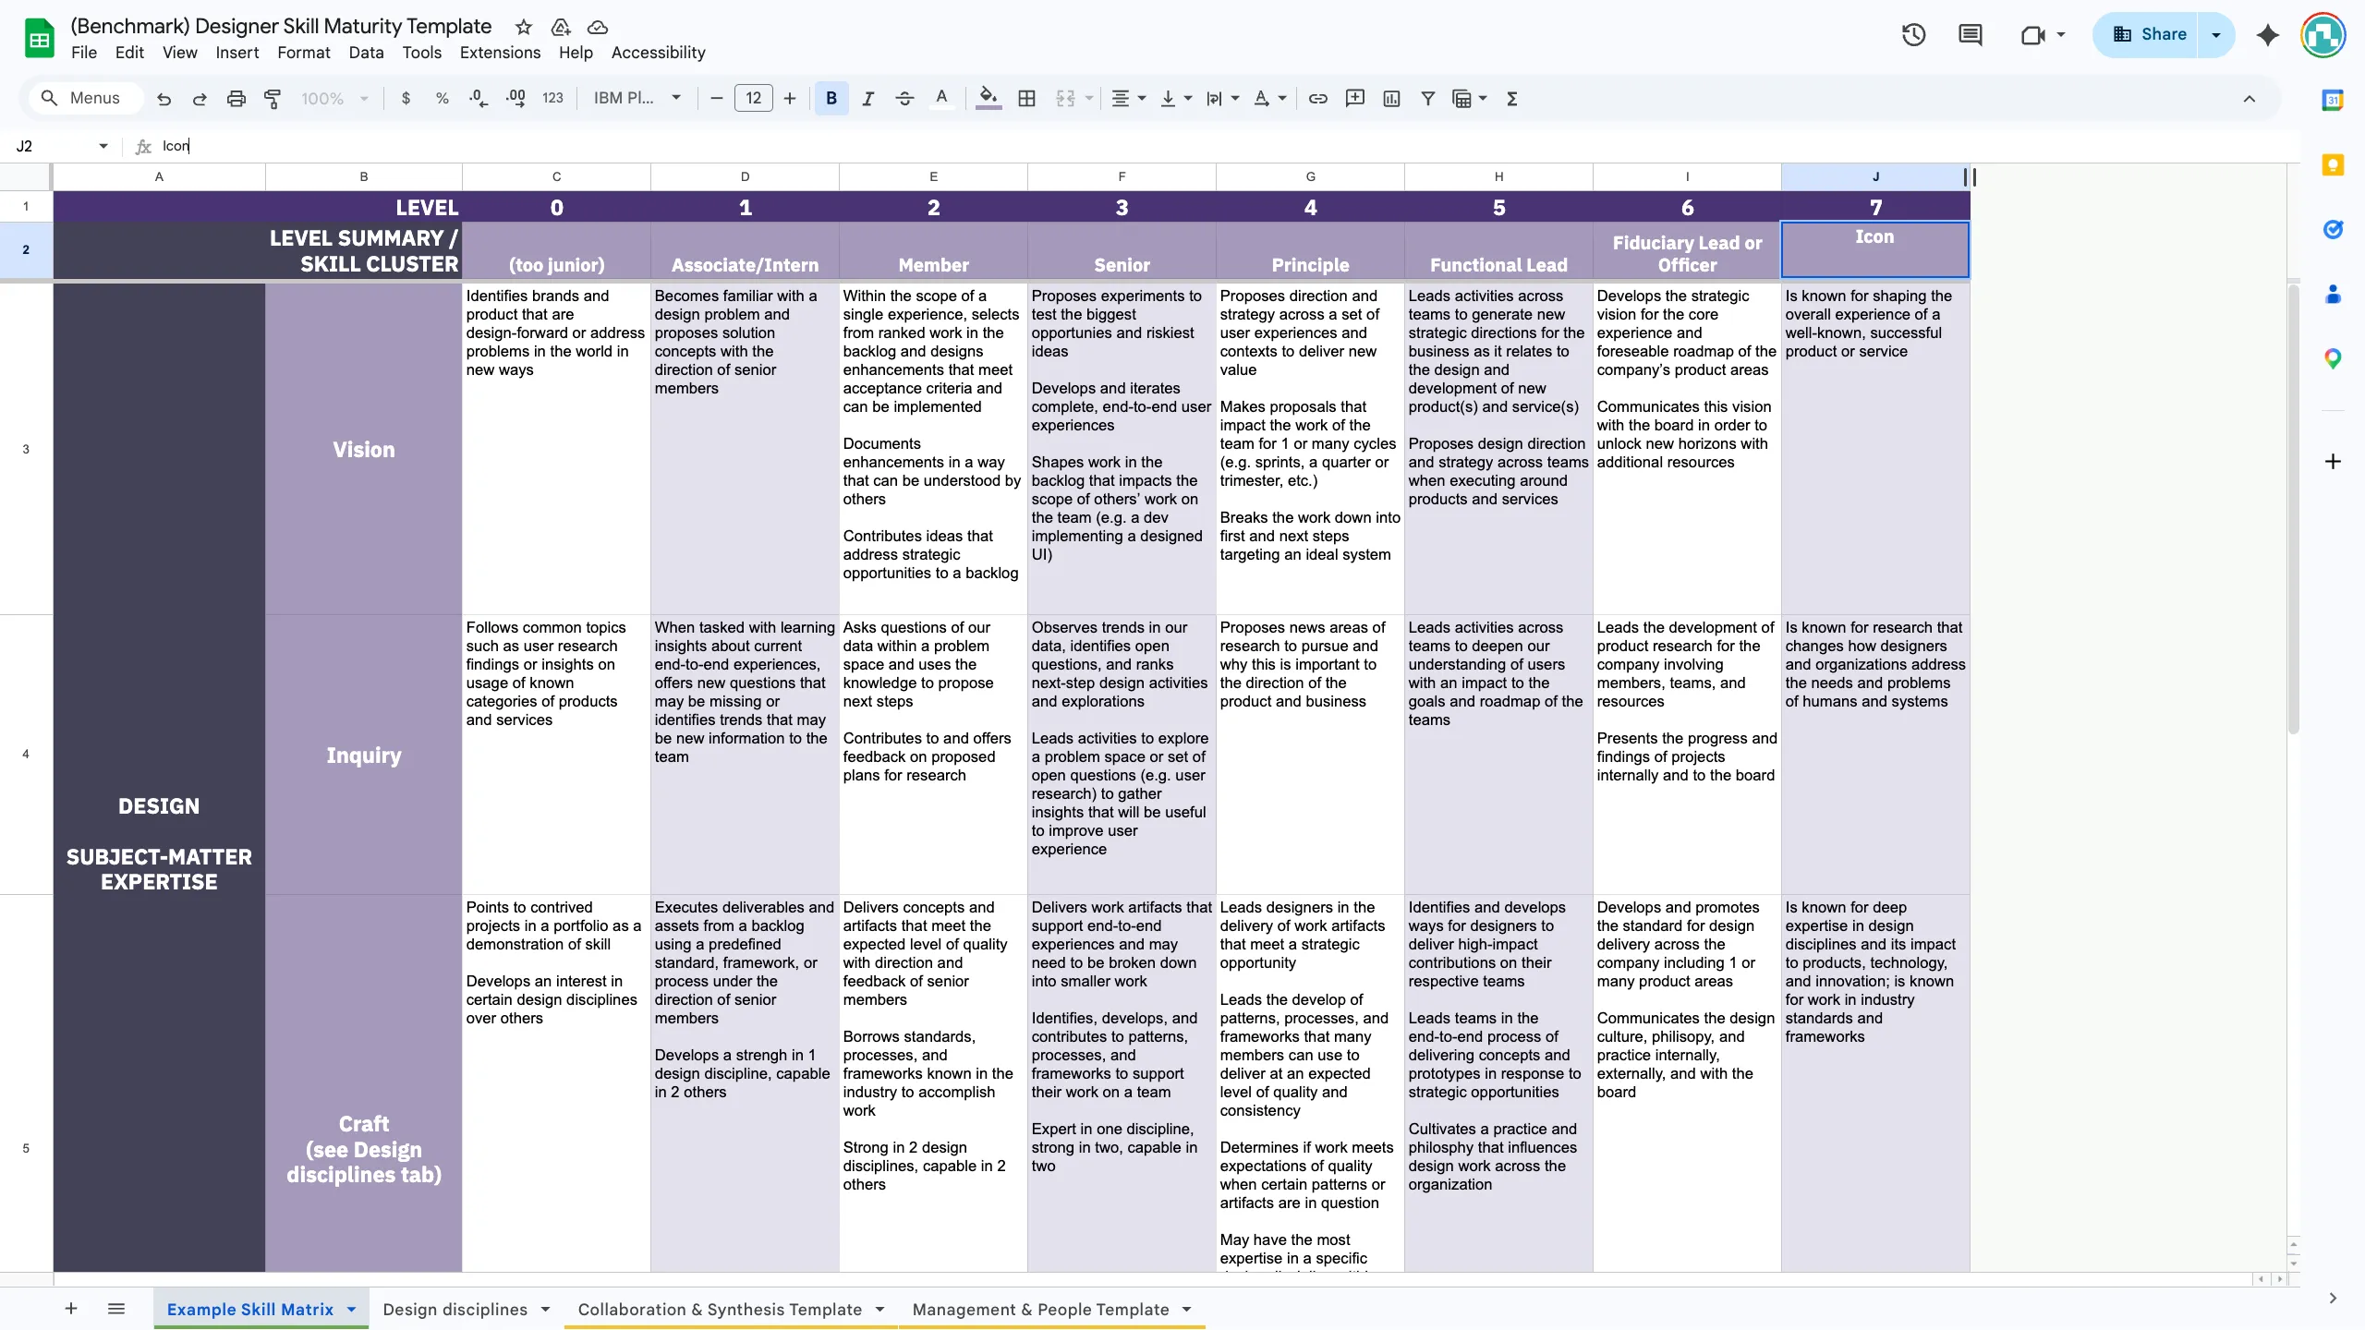Format as currency with dollar icon
This screenshot has width=2365, height=1330.
pos(406,99)
